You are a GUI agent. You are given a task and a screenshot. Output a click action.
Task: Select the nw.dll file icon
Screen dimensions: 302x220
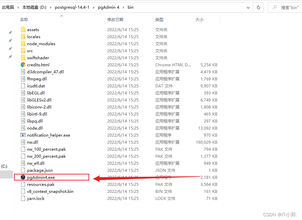tap(23, 142)
